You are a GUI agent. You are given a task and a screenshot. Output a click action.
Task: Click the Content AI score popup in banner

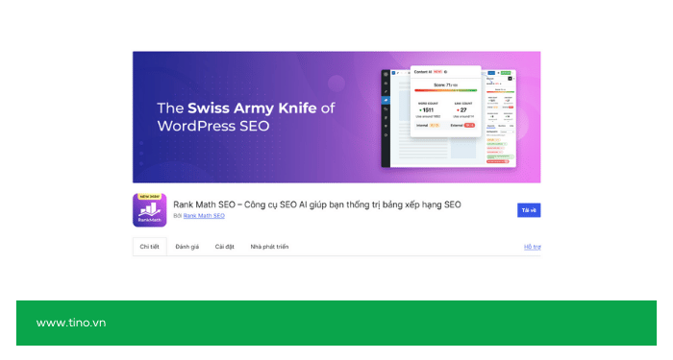(x=445, y=101)
